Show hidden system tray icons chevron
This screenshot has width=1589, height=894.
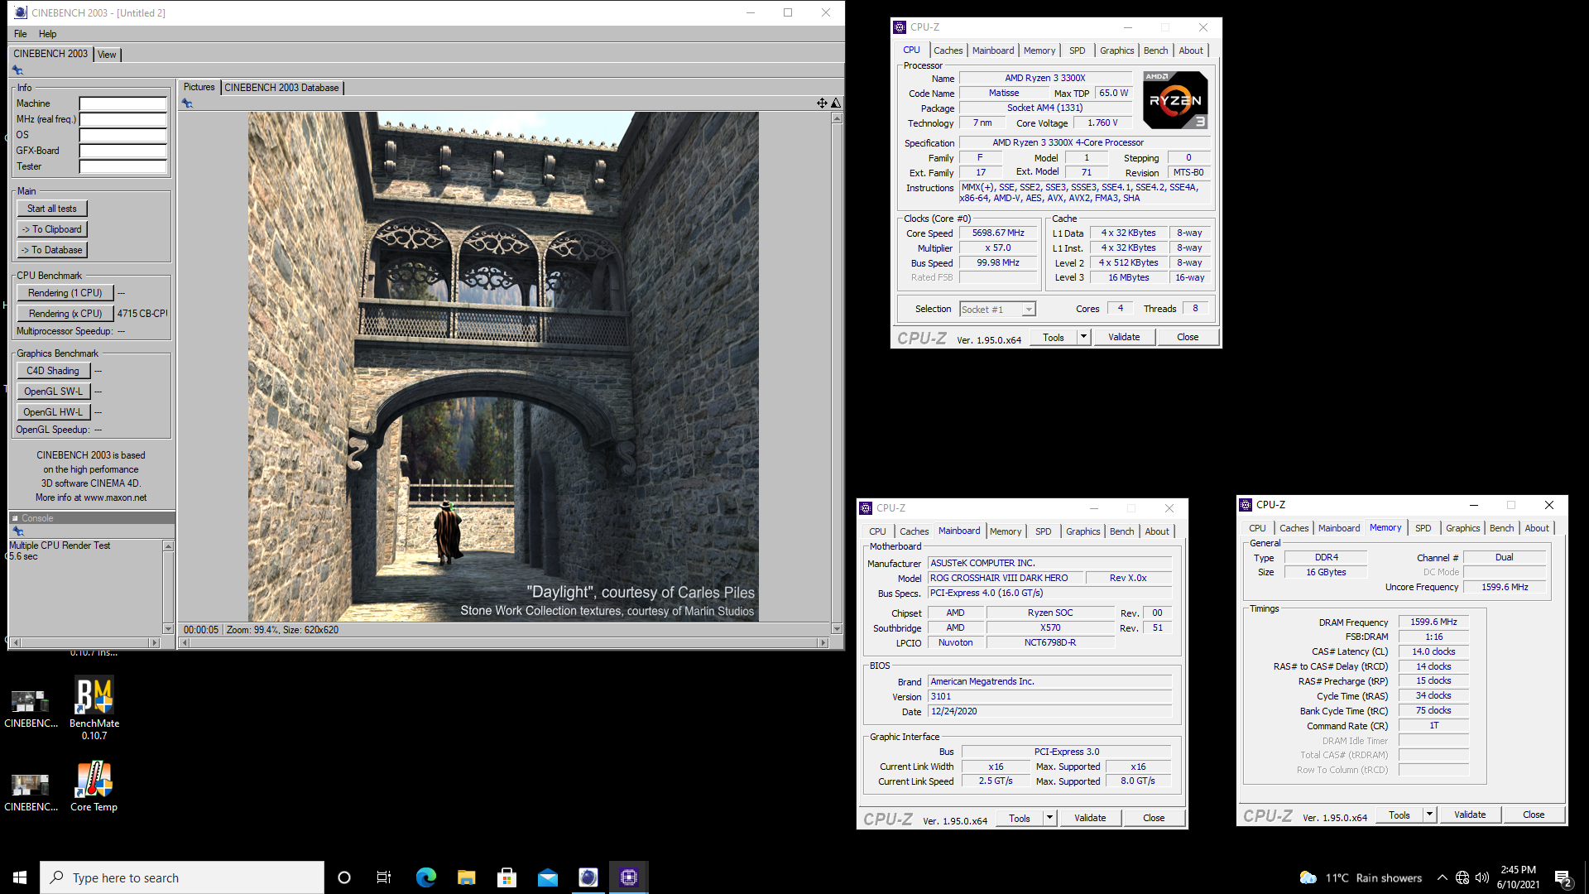(1443, 877)
